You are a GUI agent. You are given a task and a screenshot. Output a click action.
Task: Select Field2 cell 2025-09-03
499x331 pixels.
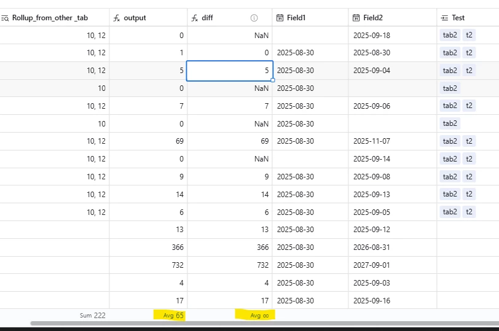393,283
